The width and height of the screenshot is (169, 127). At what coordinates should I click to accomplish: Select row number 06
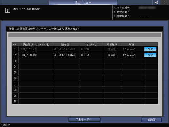[15, 78]
